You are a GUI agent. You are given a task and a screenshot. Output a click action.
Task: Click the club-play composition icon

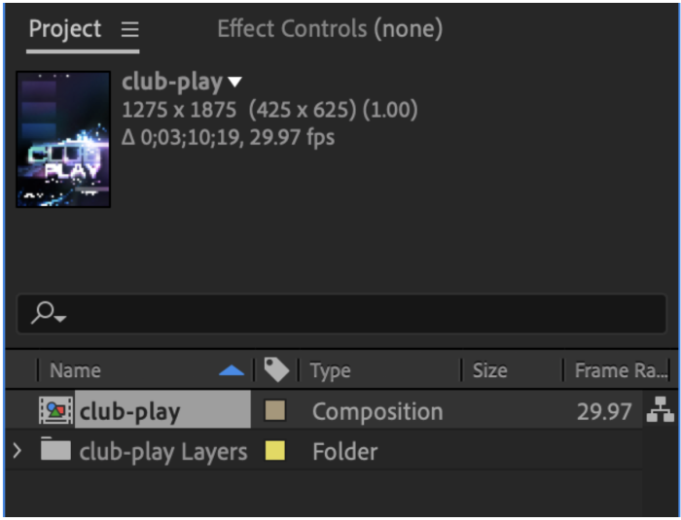pos(55,410)
